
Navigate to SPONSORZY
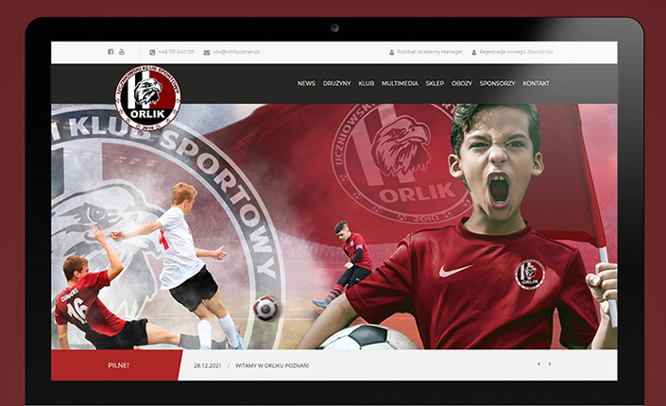497,83
